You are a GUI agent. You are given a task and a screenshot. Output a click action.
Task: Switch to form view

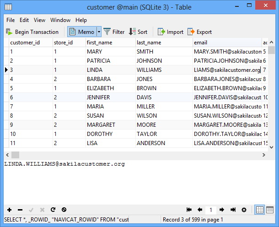pyautogui.click(x=271, y=210)
